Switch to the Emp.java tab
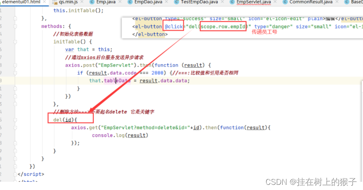 click(106, 2)
